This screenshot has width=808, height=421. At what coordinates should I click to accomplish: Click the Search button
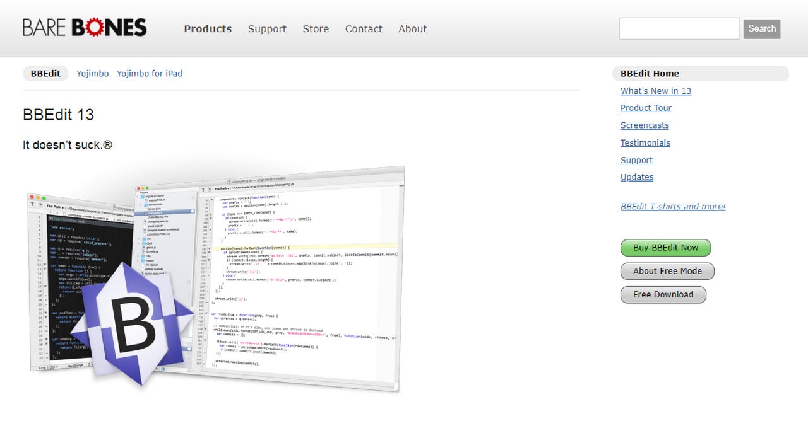762,28
